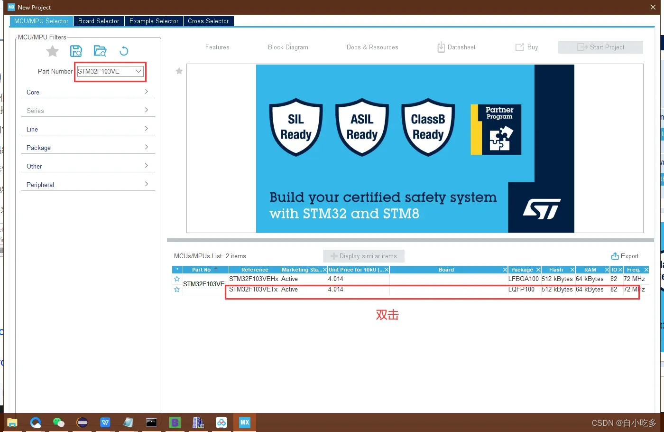664x432 pixels.
Task: Click Display similar items button
Action: pyautogui.click(x=364, y=256)
